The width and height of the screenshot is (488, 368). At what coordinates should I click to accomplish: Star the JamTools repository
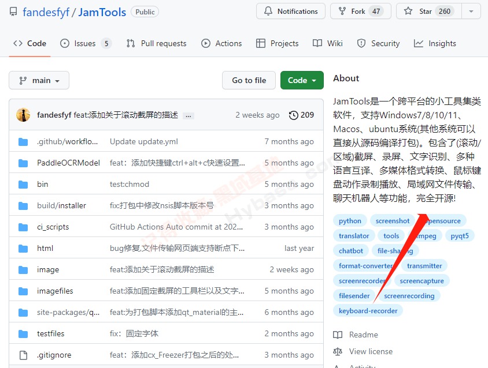(429, 11)
